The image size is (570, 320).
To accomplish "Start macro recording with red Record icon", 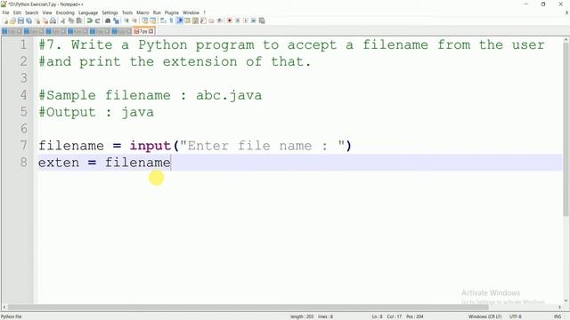I will pyautogui.click(x=230, y=20).
